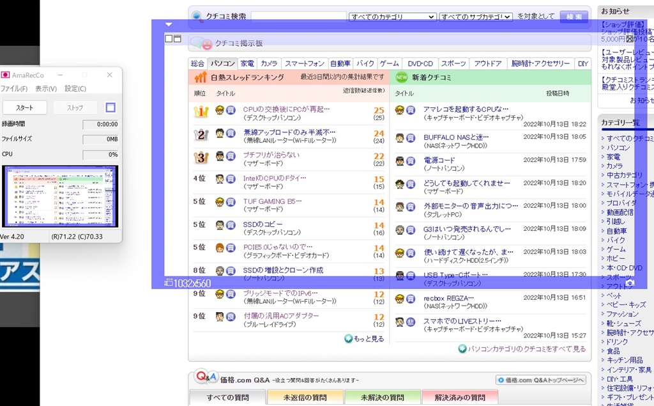654x406 pixels.
Task: Open the プロバイダ category link
Action: pos(621,203)
